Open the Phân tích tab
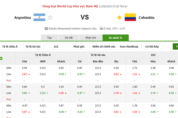178x118 pixels. (x=90, y=38)
